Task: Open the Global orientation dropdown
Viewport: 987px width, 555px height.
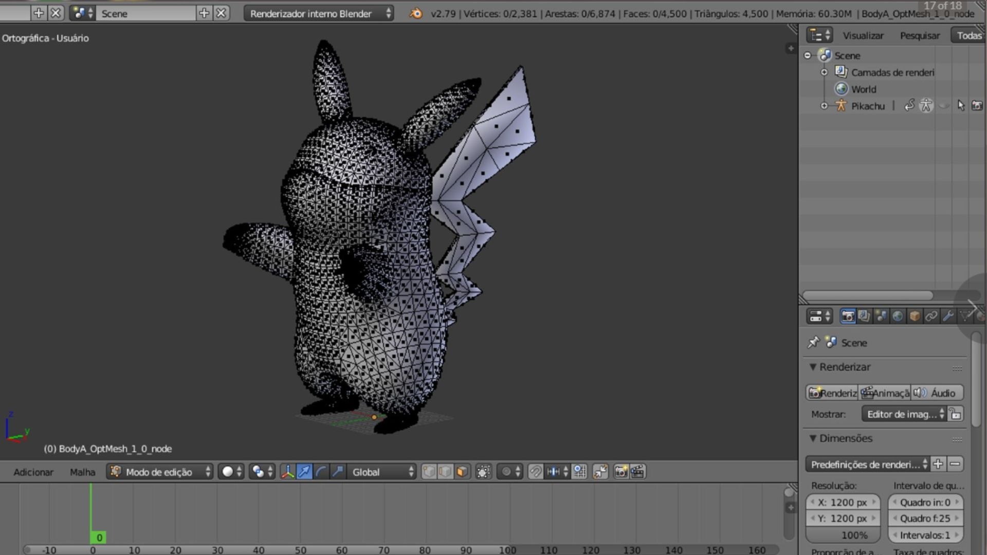Action: point(381,472)
